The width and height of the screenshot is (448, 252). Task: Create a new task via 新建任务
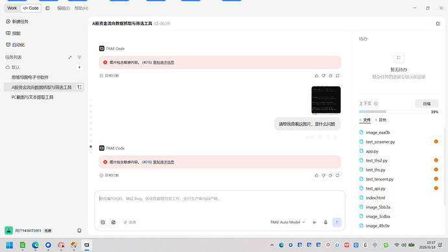17,21
